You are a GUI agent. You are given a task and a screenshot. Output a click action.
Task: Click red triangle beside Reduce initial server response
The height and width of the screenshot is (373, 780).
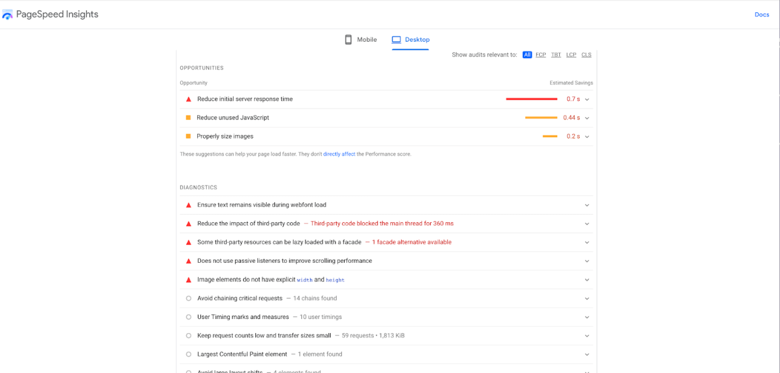click(189, 99)
